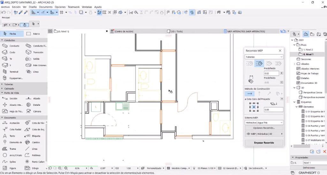Click the undo arrow in toolbar
Viewport: 327px width, 175px height.
pyautogui.click(x=3, y=12)
